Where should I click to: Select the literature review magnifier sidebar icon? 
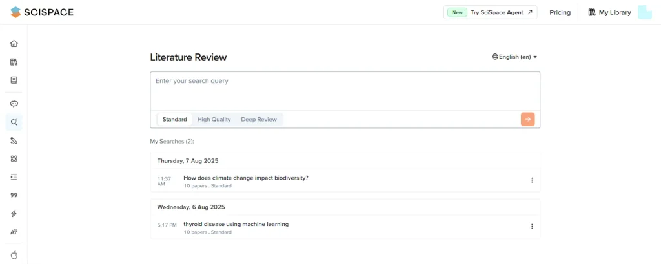(x=14, y=122)
